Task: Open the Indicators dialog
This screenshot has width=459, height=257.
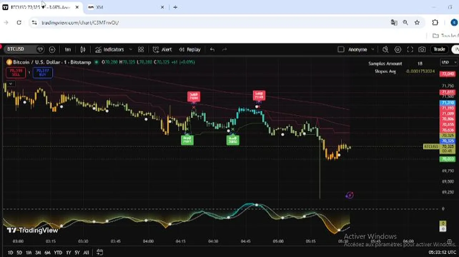Action: 109,50
